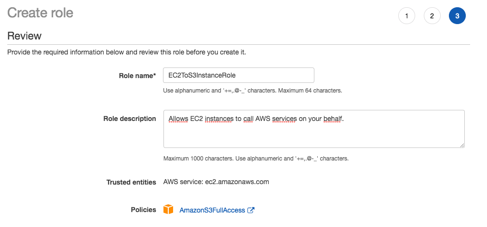487x227 pixels.
Task: Click the Provide the required information instruction text
Action: coord(126,52)
